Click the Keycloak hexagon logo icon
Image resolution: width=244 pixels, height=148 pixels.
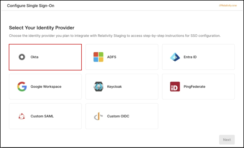98,87
